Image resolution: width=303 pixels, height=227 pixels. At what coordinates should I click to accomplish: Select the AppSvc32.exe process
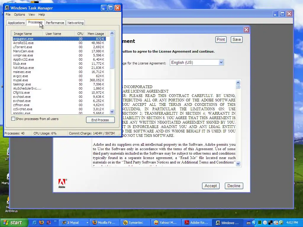[x=59, y=59]
